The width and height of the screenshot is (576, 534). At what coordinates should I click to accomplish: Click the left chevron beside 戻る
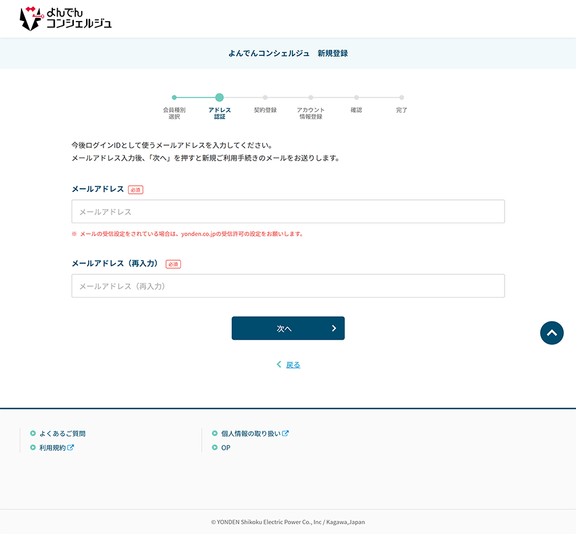click(x=278, y=364)
